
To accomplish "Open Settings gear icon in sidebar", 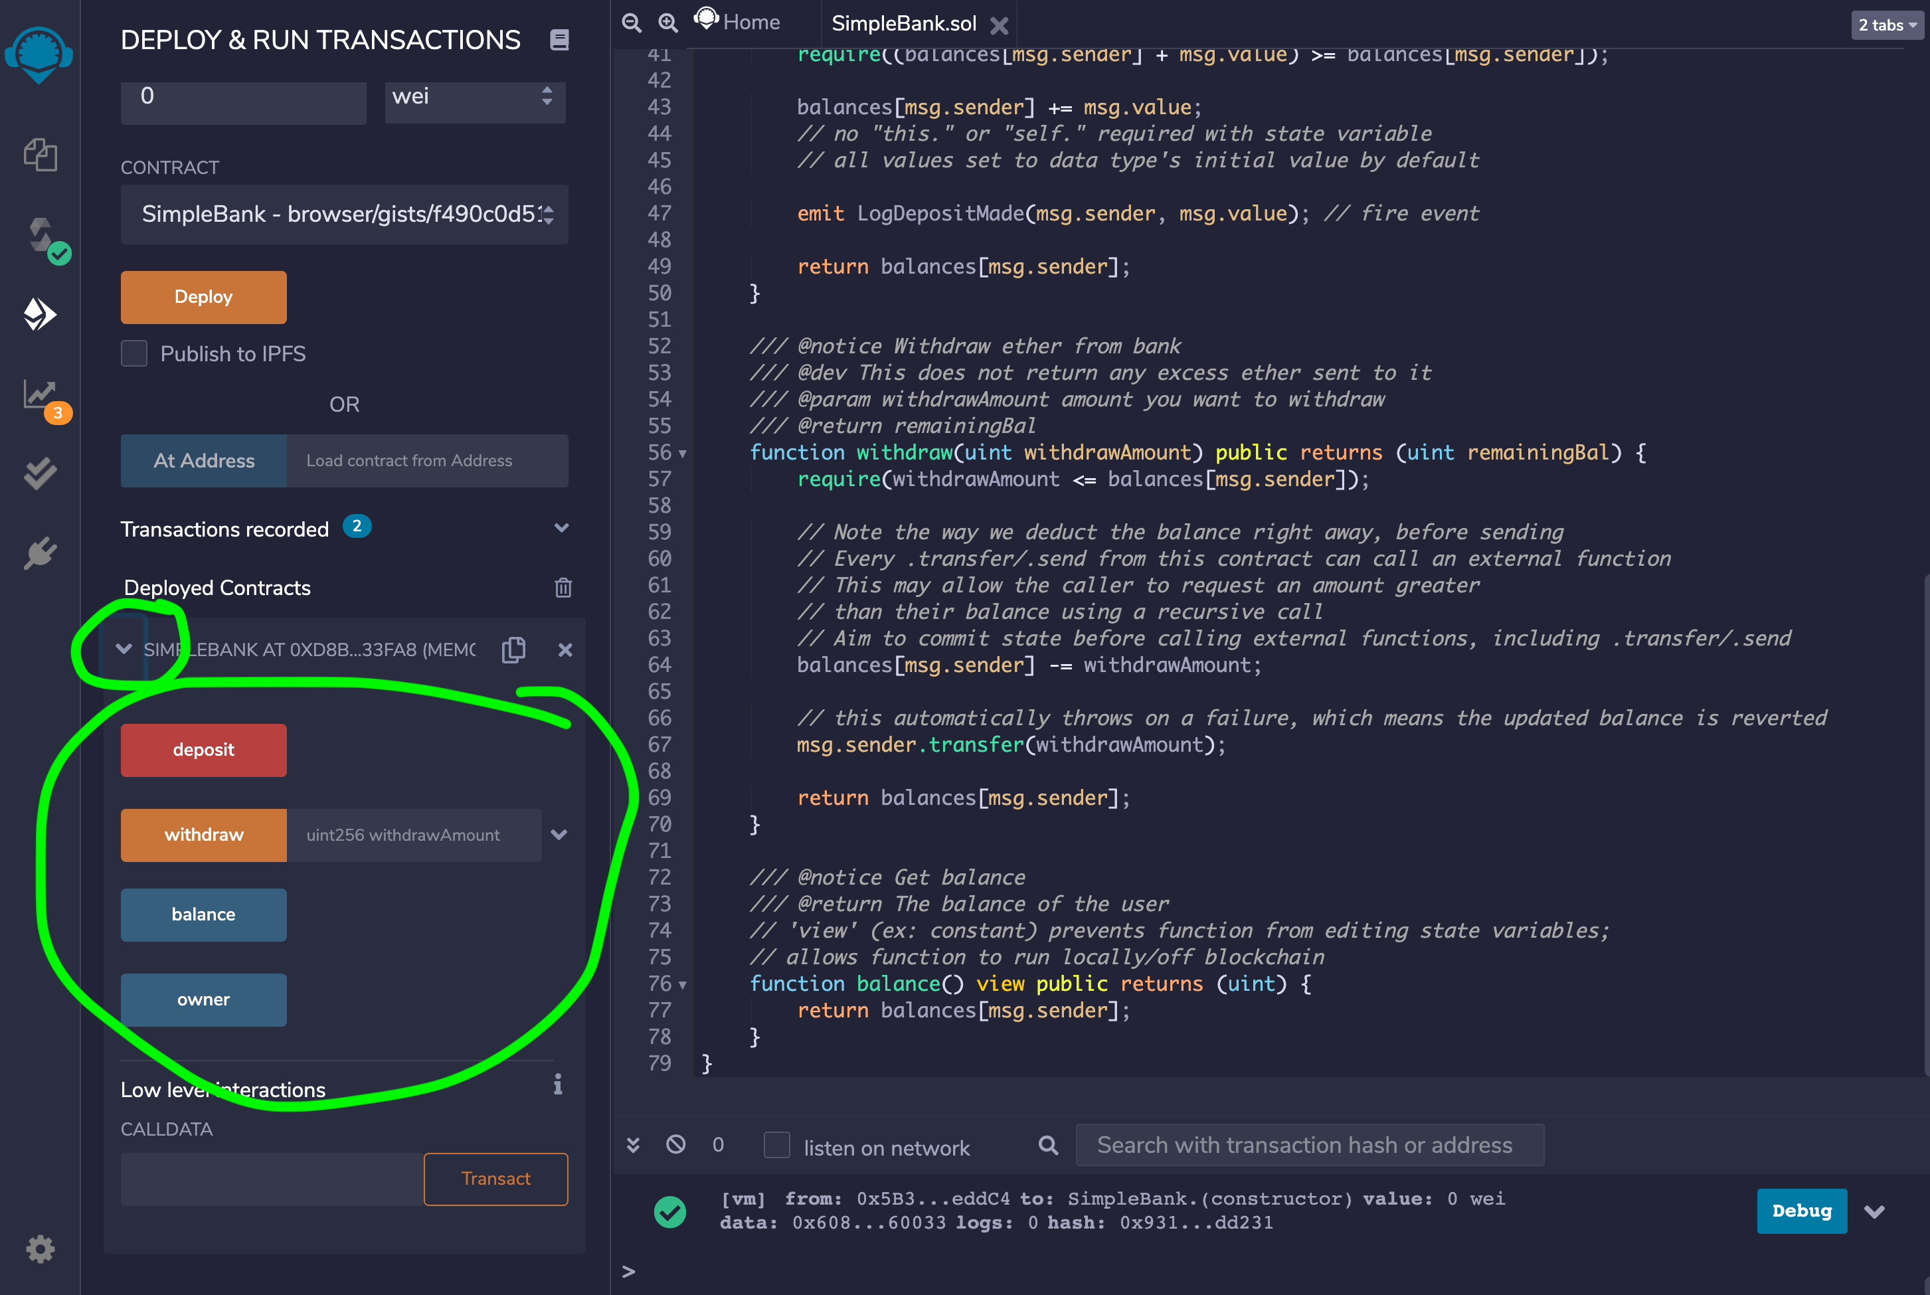I will tap(40, 1249).
